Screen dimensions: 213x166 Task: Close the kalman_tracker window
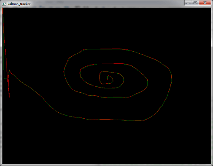205,3
